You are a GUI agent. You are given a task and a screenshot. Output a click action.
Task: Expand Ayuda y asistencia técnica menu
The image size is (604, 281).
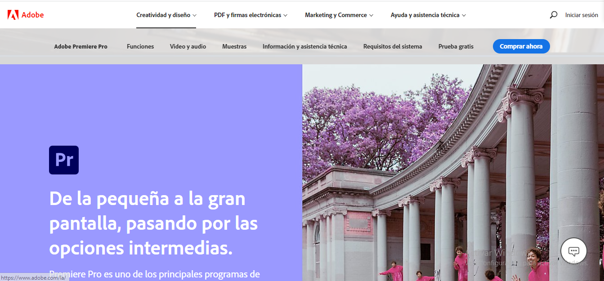[x=428, y=15]
